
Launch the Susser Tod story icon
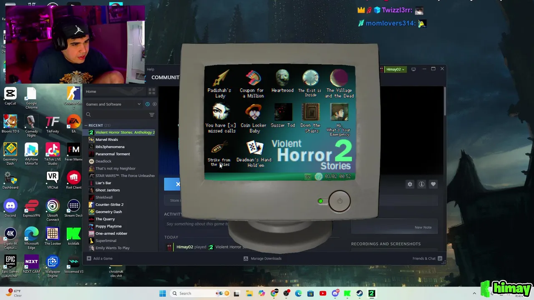coord(282,116)
